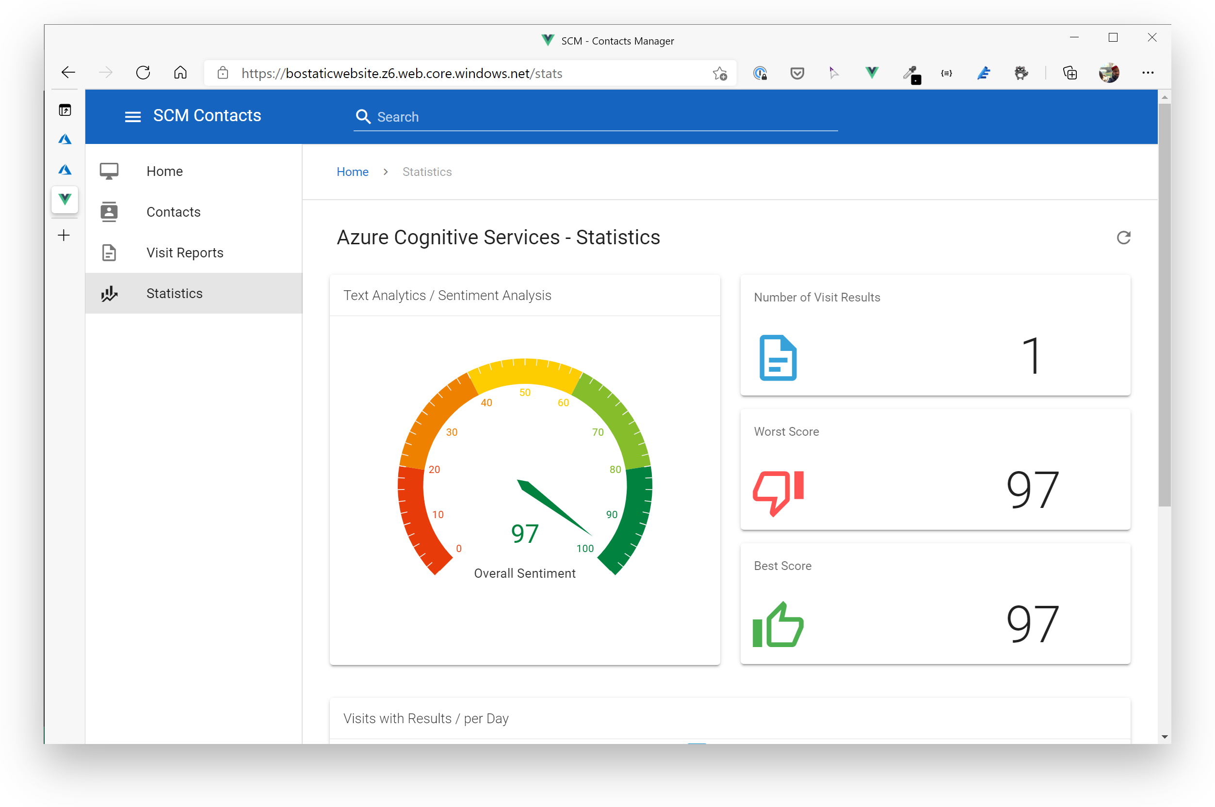Open browser settings and more menu
This screenshot has height=807, width=1215.
tap(1148, 73)
